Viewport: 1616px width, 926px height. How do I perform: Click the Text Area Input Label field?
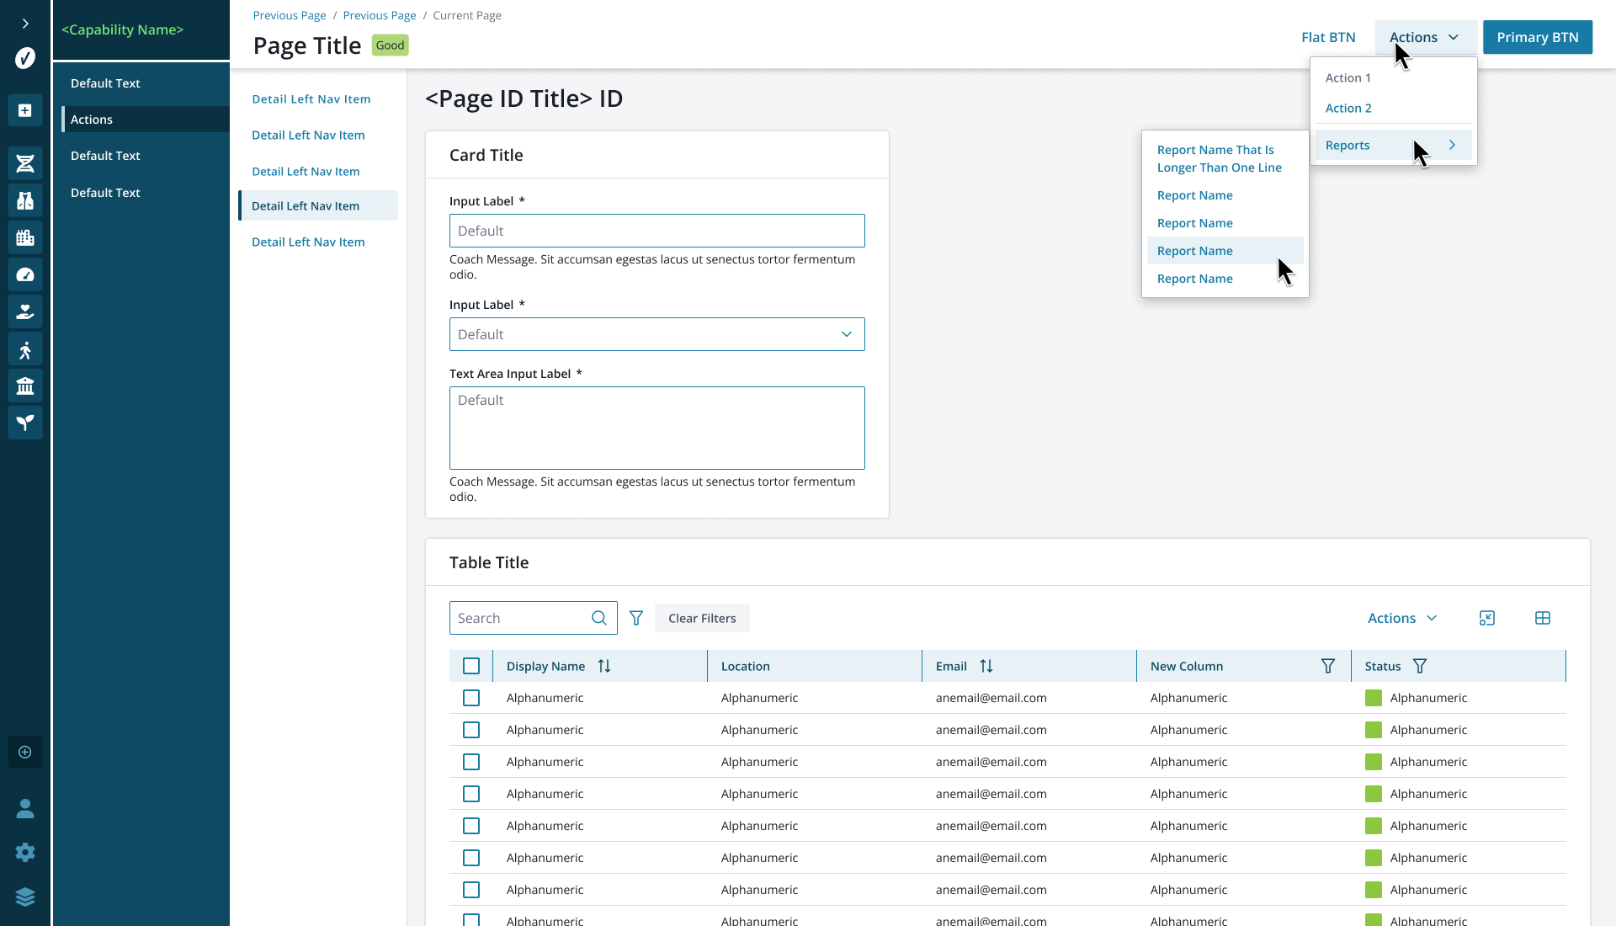click(656, 428)
